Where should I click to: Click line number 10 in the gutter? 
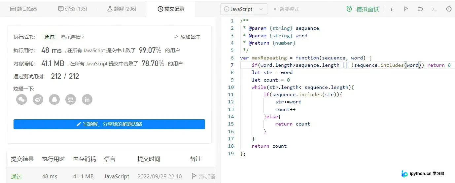click(x=231, y=87)
